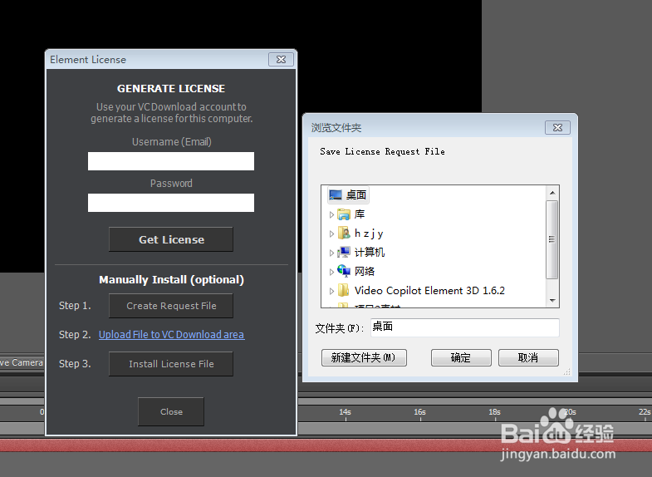Select the 桌面 desktop icon in tree
This screenshot has height=477, width=652.
(336, 194)
